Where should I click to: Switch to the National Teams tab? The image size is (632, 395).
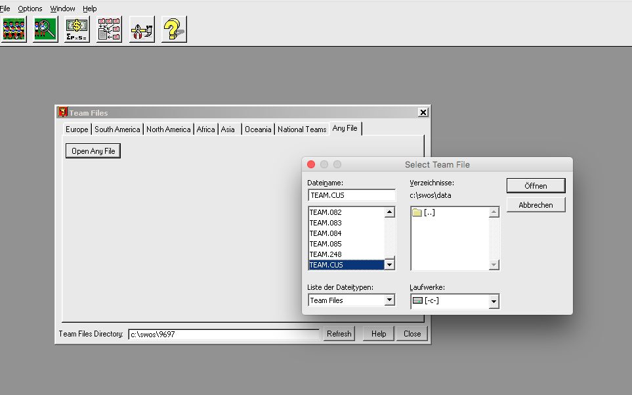(x=302, y=129)
